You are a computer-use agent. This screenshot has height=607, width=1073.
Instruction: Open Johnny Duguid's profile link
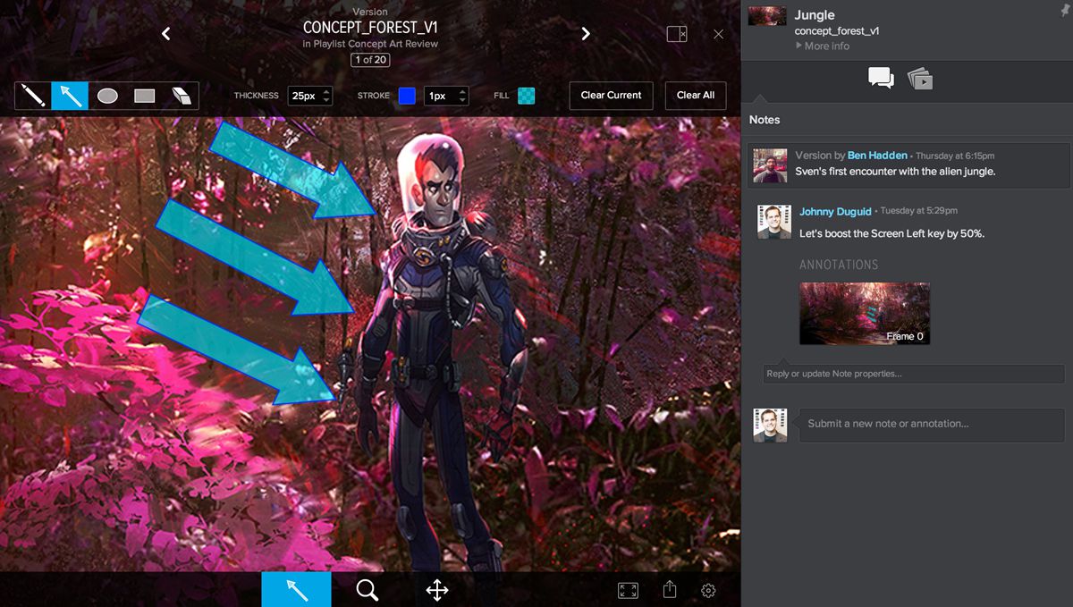(x=837, y=211)
